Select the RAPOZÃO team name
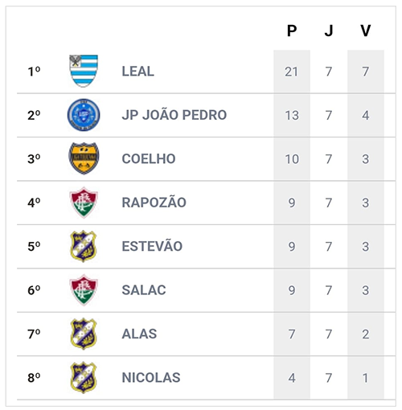The image size is (402, 410). click(154, 202)
